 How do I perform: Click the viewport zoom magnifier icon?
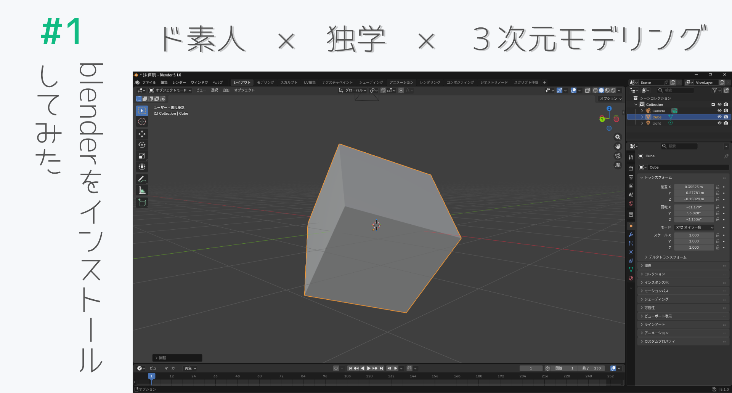[x=618, y=137]
